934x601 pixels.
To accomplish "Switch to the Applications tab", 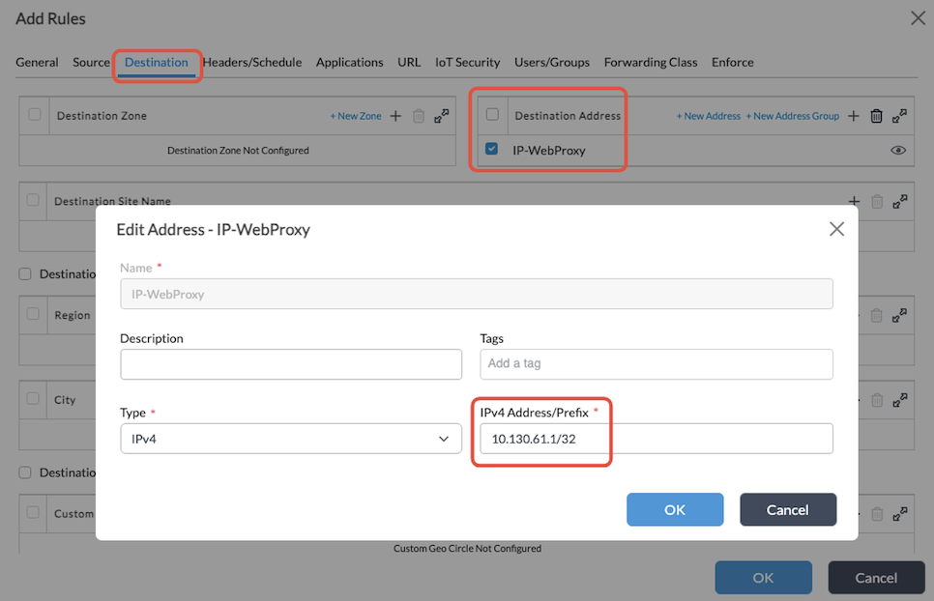I will [349, 62].
